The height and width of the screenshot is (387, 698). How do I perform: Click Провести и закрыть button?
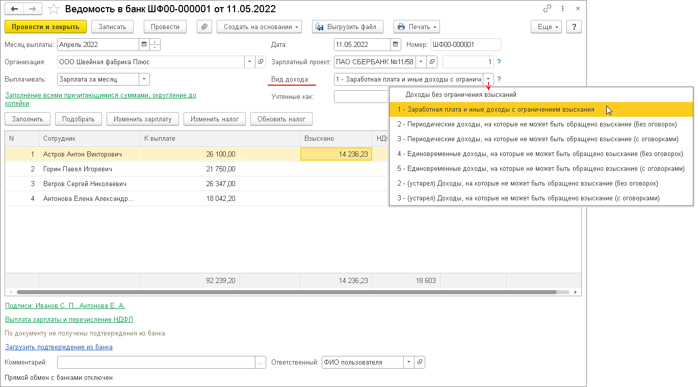45,27
